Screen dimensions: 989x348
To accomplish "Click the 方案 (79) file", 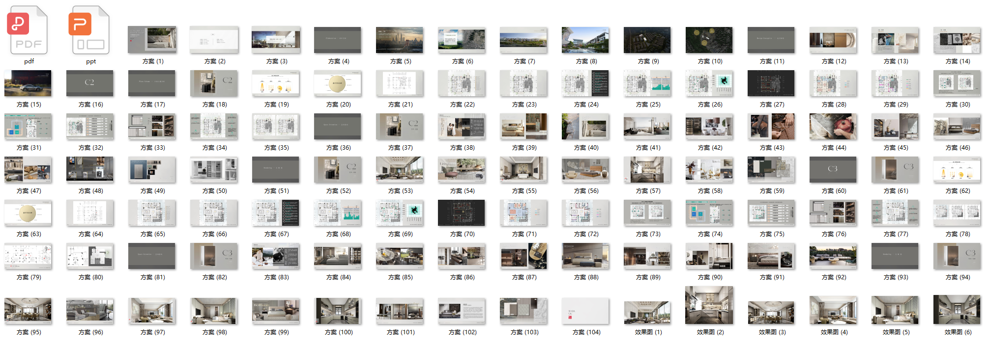I will click(x=28, y=256).
